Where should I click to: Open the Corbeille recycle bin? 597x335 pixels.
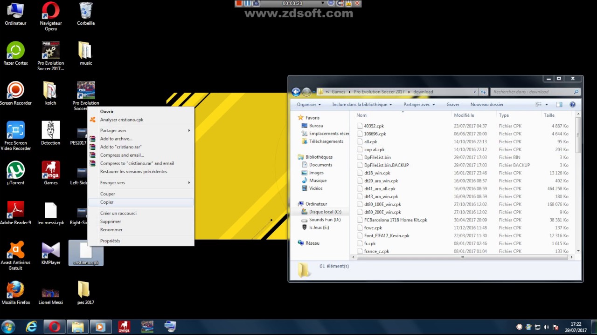tap(86, 14)
